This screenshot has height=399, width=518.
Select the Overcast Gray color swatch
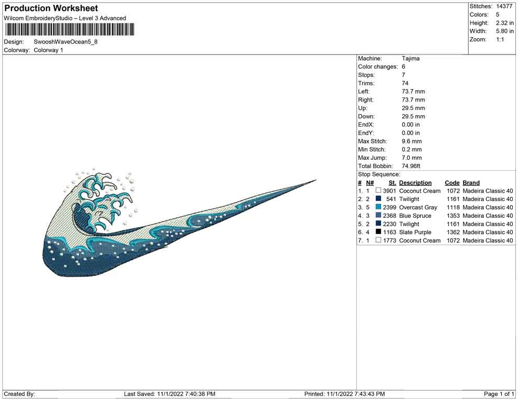378,207
